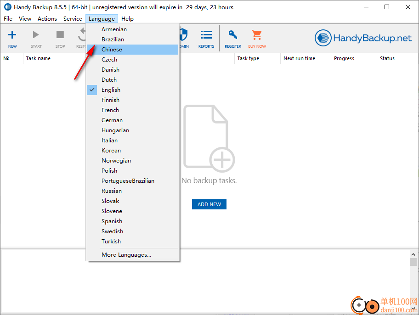Select Hungarian language
419x315 pixels.
pos(132,130)
